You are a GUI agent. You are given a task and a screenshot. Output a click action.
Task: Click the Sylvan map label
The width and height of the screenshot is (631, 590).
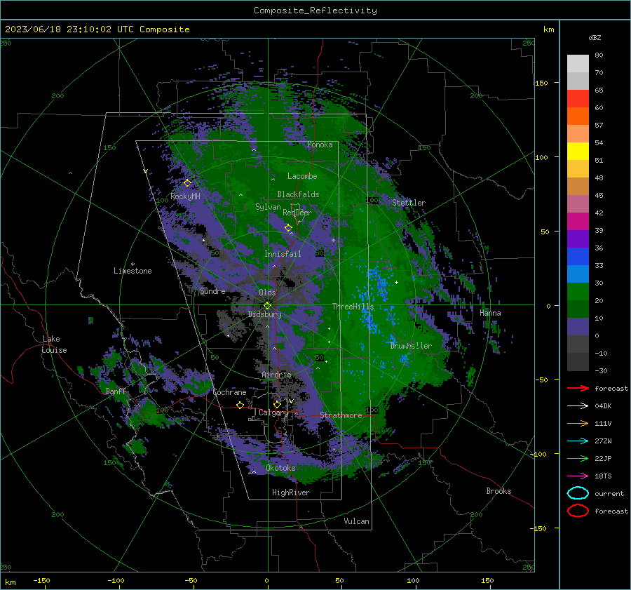pos(268,207)
